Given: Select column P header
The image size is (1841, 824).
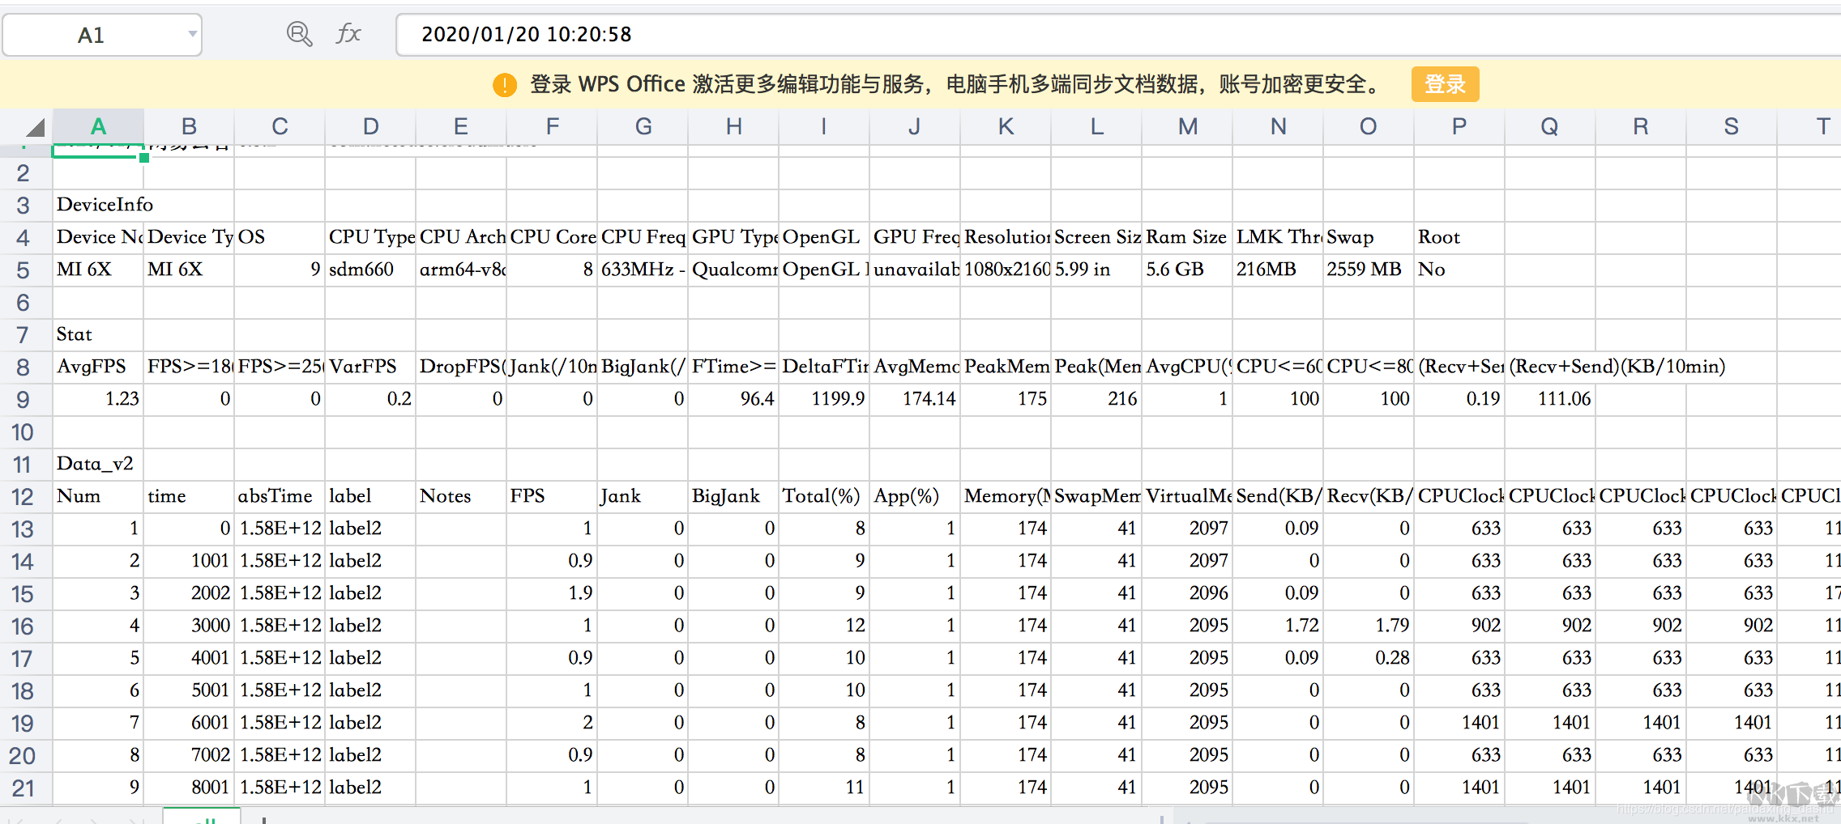Looking at the screenshot, I should [x=1459, y=126].
